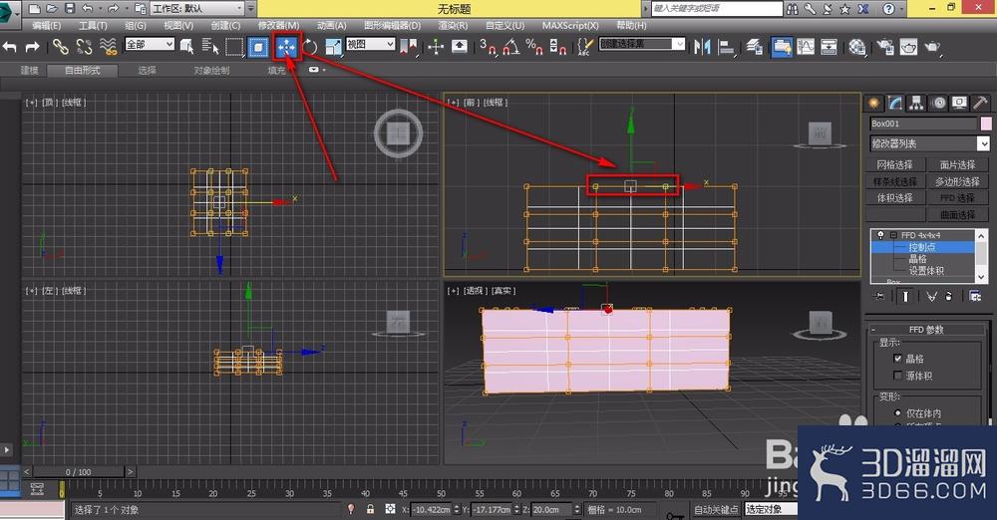997x520 pixels.
Task: Collapse the FFD 4x4x4 modifier tree
Action: click(x=893, y=234)
